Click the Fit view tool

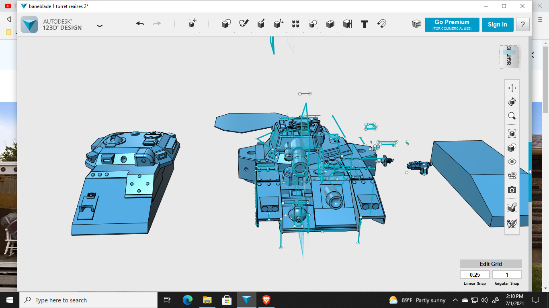[512, 133]
